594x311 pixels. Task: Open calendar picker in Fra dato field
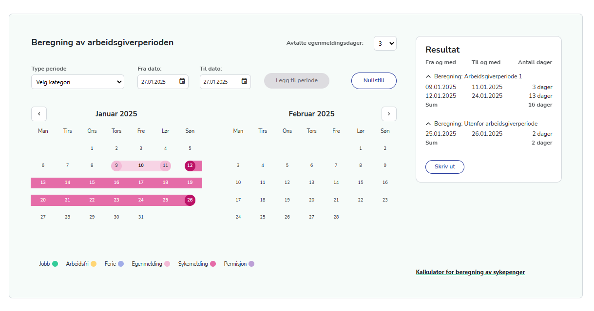182,81
